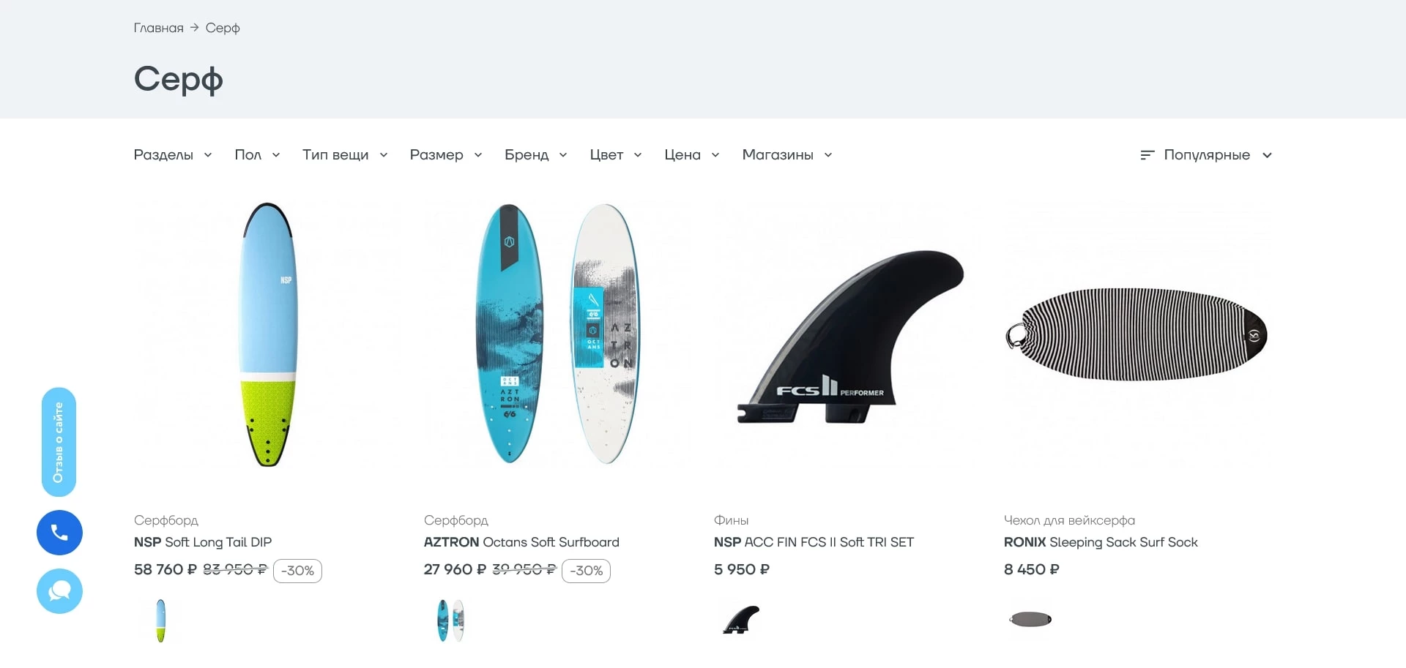Click the Отзыв о сайте feedback tab
The height and width of the screenshot is (668, 1406).
[x=59, y=442]
